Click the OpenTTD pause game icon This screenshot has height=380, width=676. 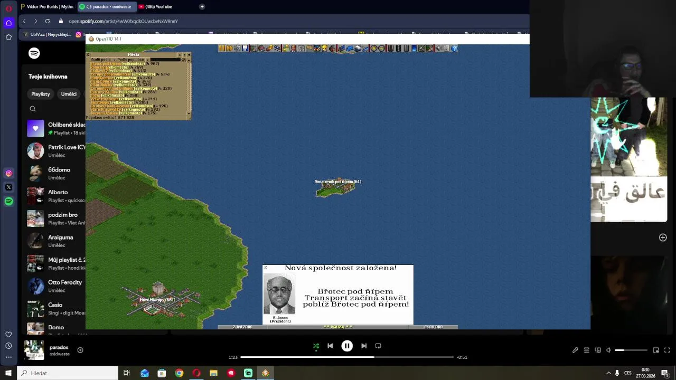tap(222, 48)
